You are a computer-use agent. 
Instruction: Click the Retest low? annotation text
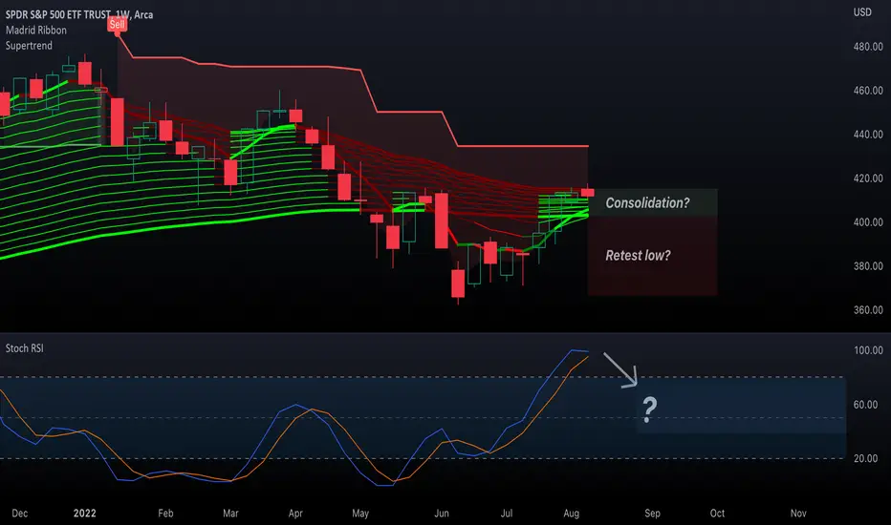[x=638, y=256]
